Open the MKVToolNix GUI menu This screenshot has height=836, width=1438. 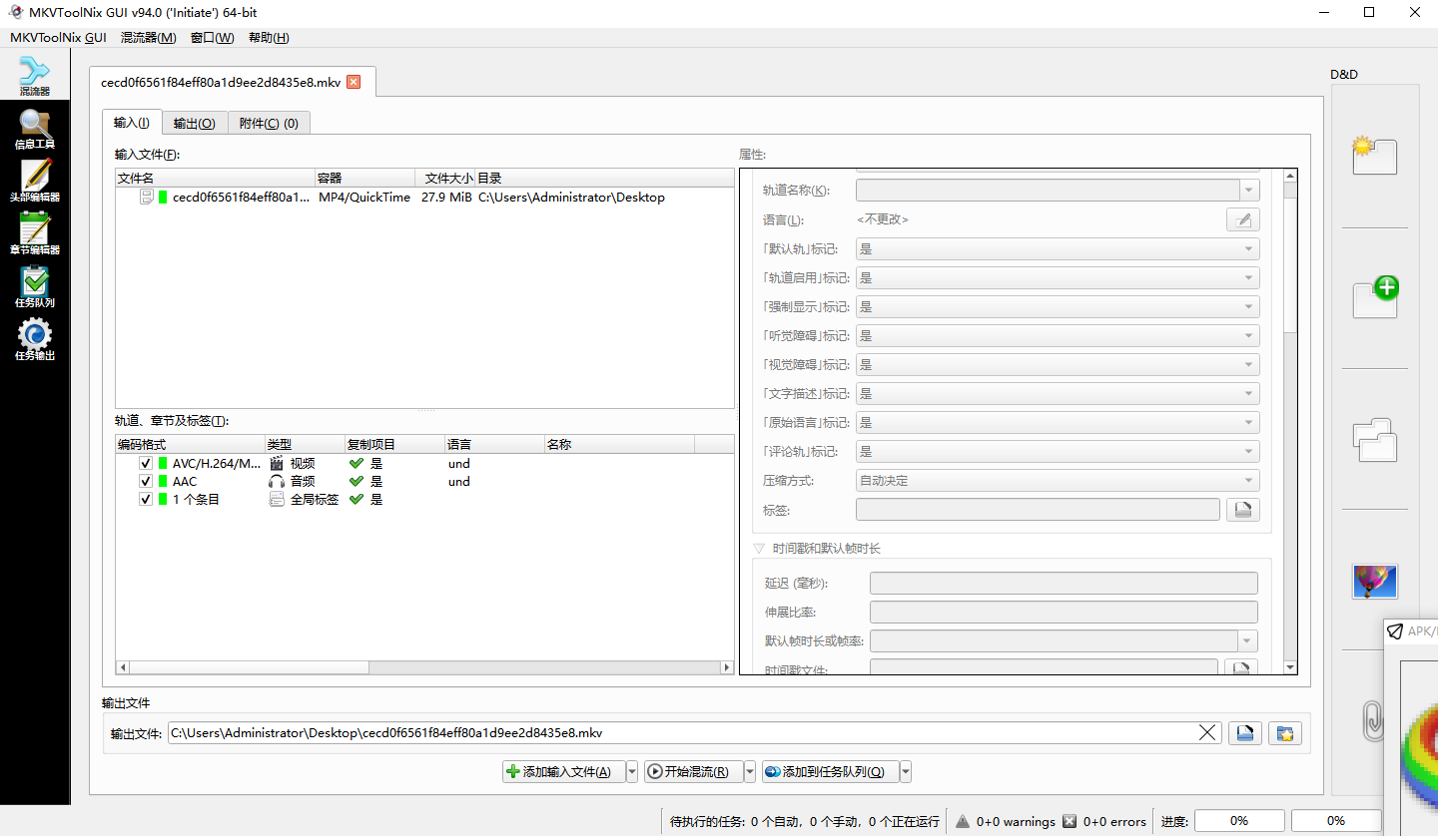(58, 38)
